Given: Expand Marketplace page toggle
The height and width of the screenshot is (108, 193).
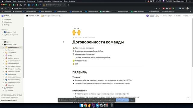Looking at the screenshot, I should 4,74.
